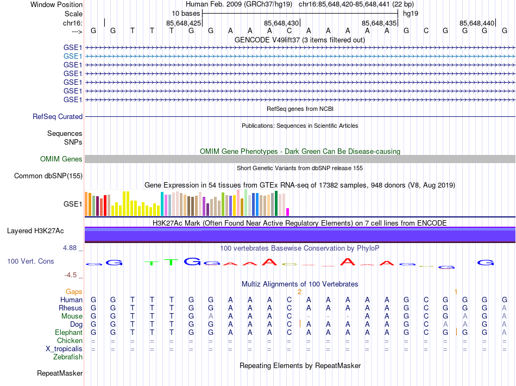Viewport: 516px width, 386px height.
Task: Click the Zebrafish alignment row label
Action: 68,357
